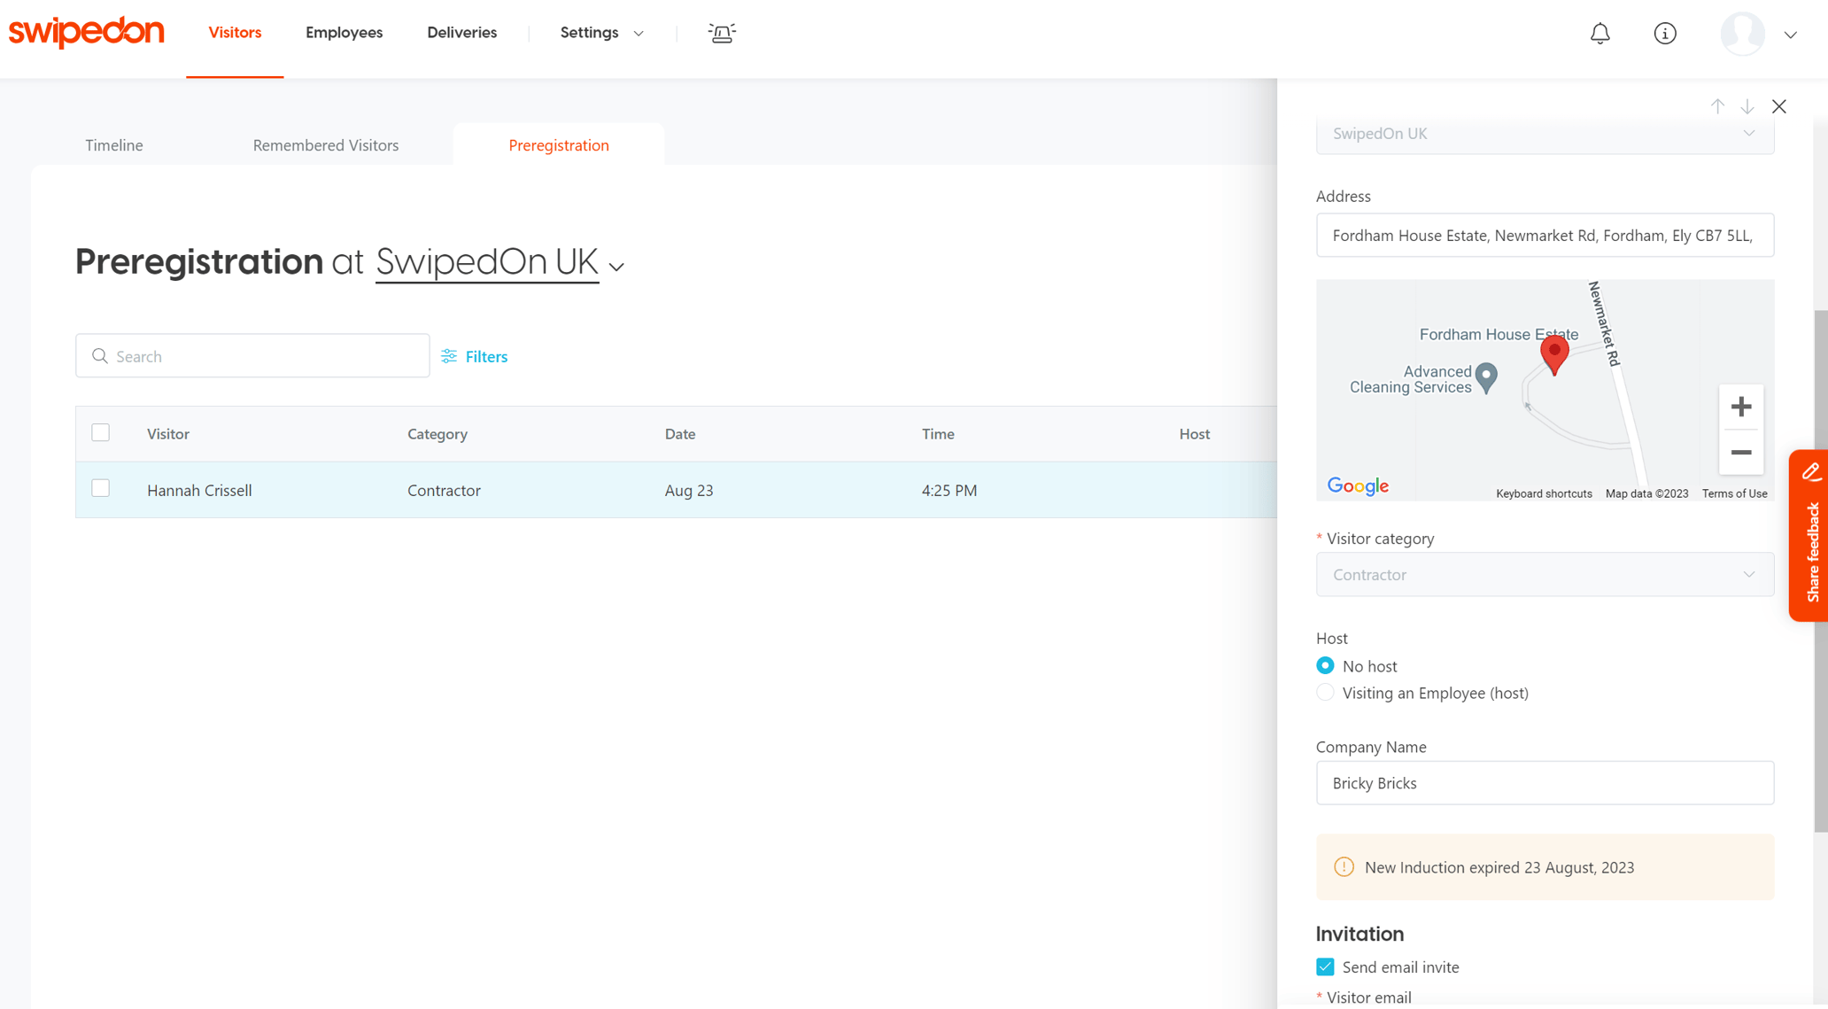This screenshot has height=1009, width=1828.
Task: Zoom in on the location map
Action: 1740,407
